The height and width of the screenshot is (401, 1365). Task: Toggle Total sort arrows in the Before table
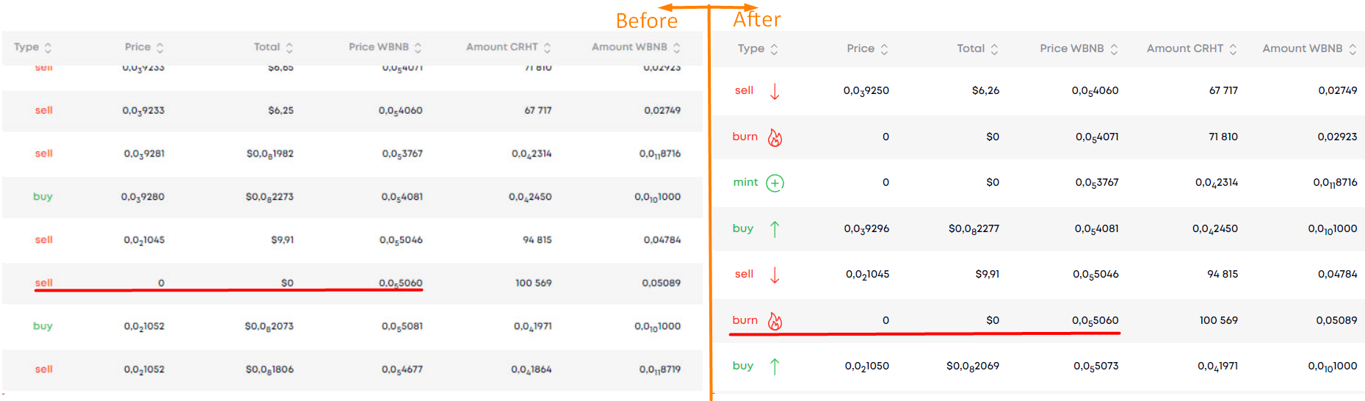289,48
